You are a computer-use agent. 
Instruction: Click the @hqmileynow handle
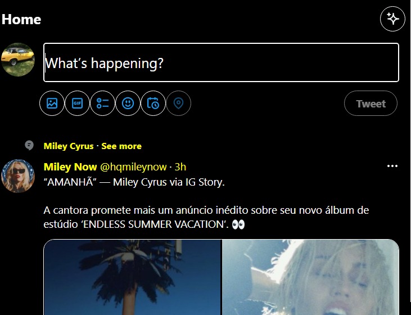(133, 167)
